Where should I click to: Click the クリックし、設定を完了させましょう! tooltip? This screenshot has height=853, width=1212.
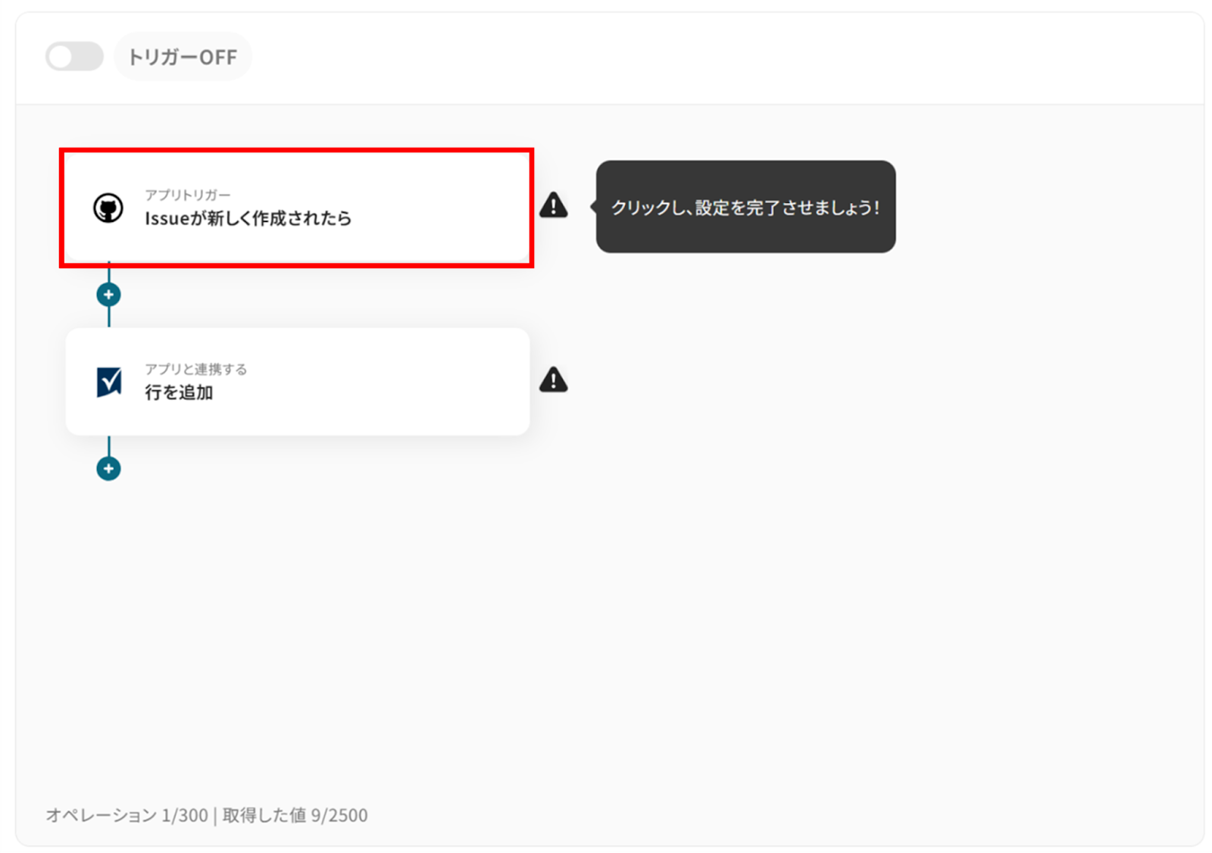745,207
